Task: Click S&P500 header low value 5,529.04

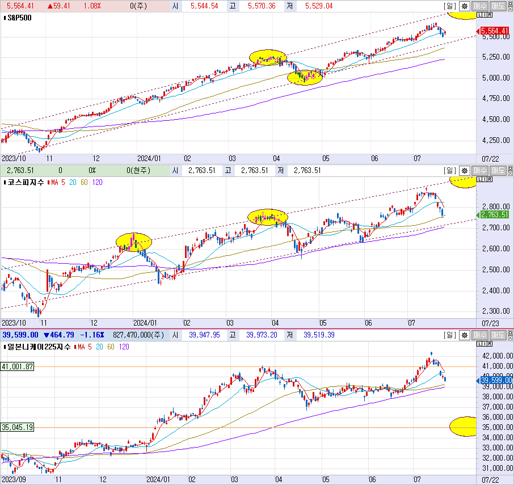Action: pos(319,6)
